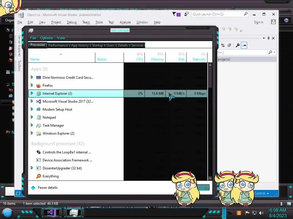Expand the DissenterUpgrader (32 bit) process
Viewport: 293px width, 219px height.
pyautogui.click(x=32, y=168)
